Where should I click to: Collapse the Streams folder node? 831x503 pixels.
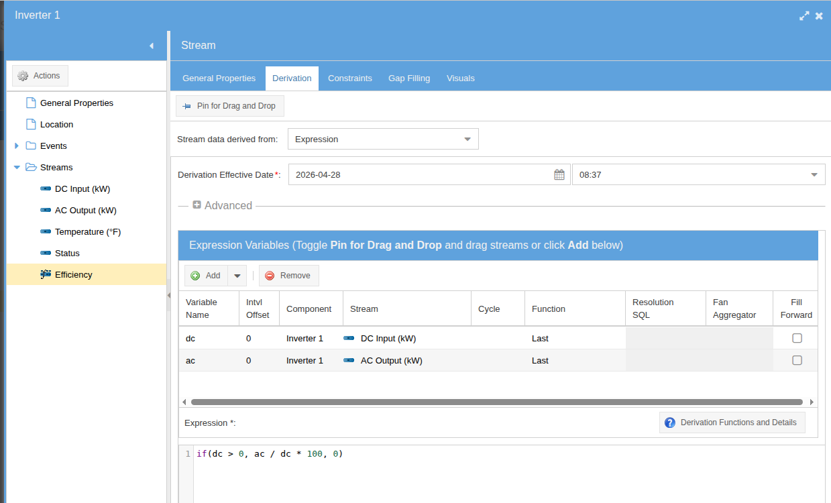17,168
